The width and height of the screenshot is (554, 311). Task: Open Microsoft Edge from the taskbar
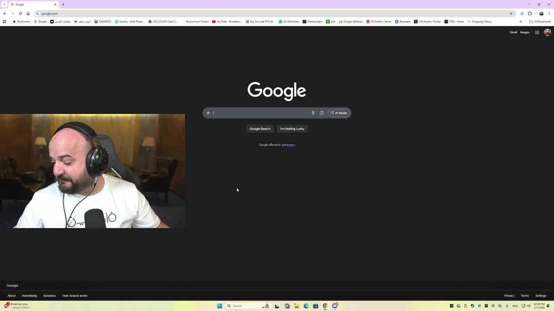point(306,306)
